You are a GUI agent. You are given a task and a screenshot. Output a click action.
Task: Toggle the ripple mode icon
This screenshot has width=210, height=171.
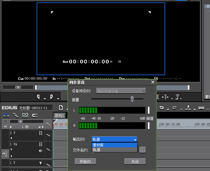click(x=16, y=115)
